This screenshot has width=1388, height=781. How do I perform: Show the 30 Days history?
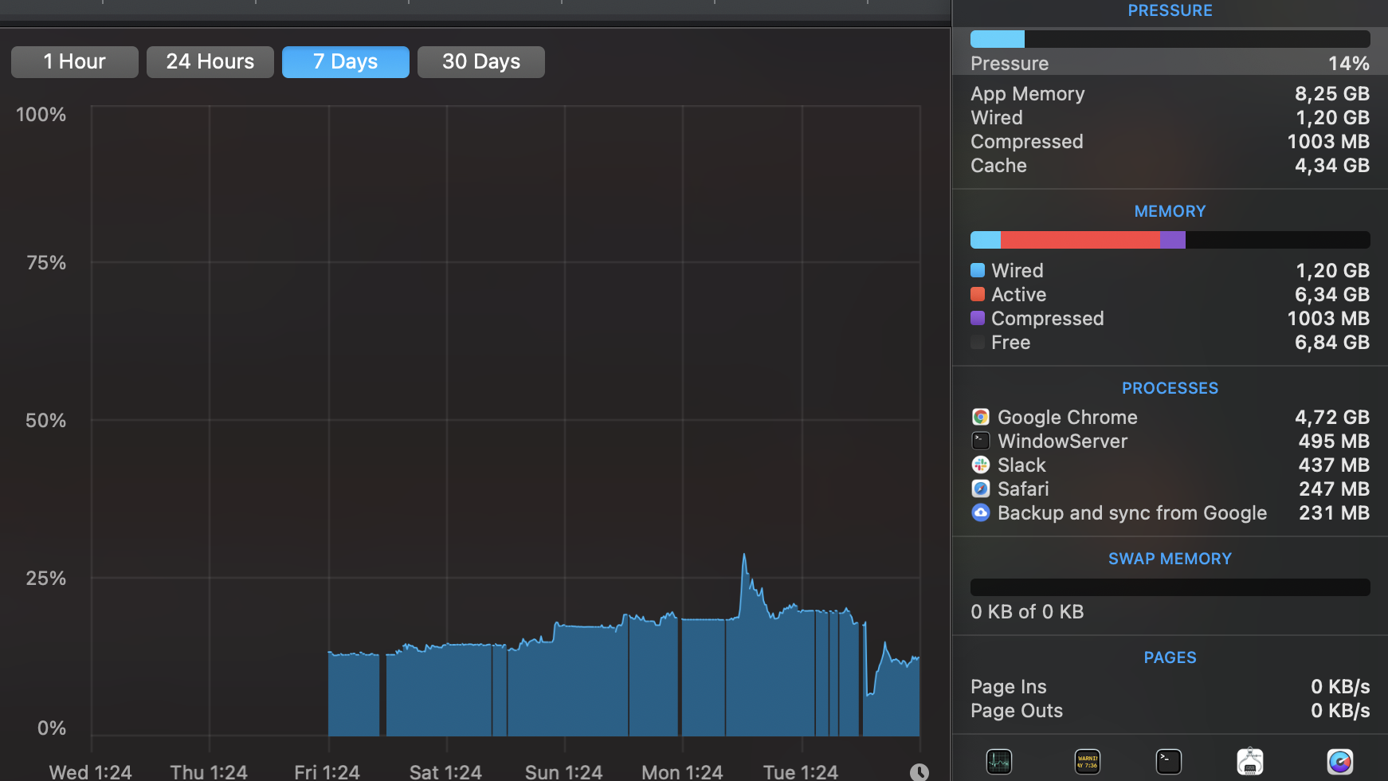pyautogui.click(x=481, y=61)
